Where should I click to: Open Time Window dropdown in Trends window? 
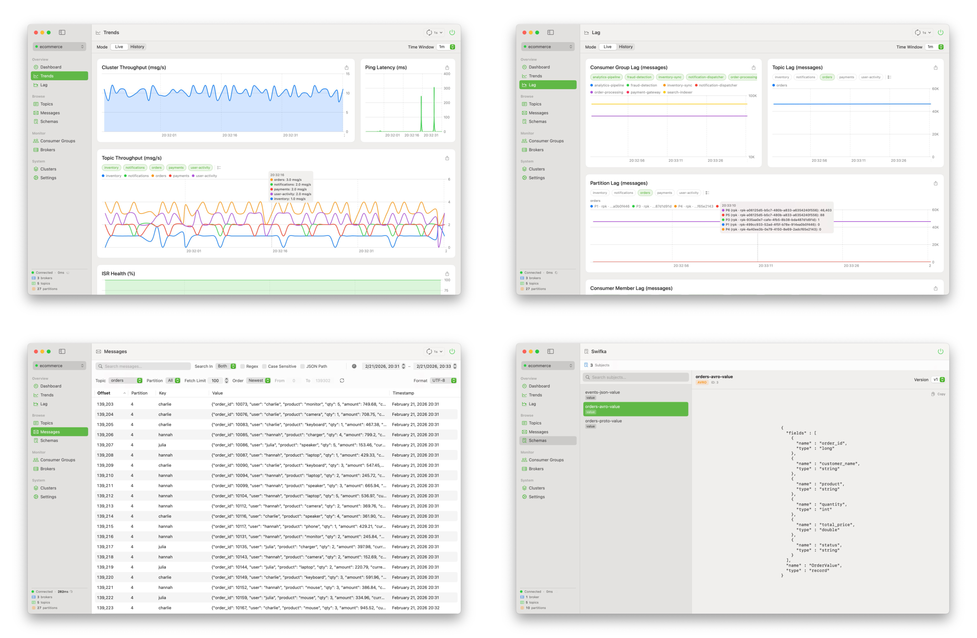click(x=446, y=47)
